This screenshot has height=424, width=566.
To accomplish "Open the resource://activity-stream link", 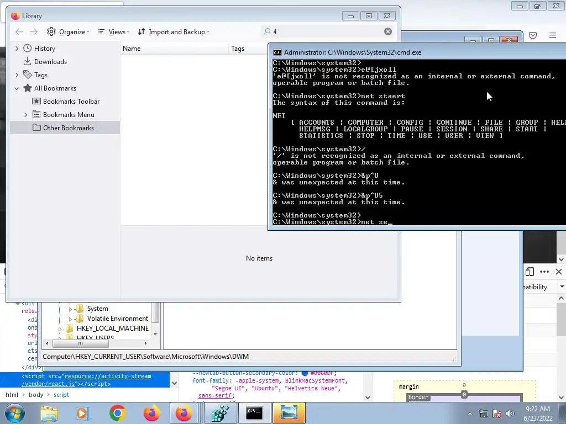I will tap(108, 376).
